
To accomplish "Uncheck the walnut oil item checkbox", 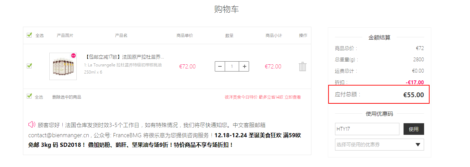I will [x=29, y=66].
